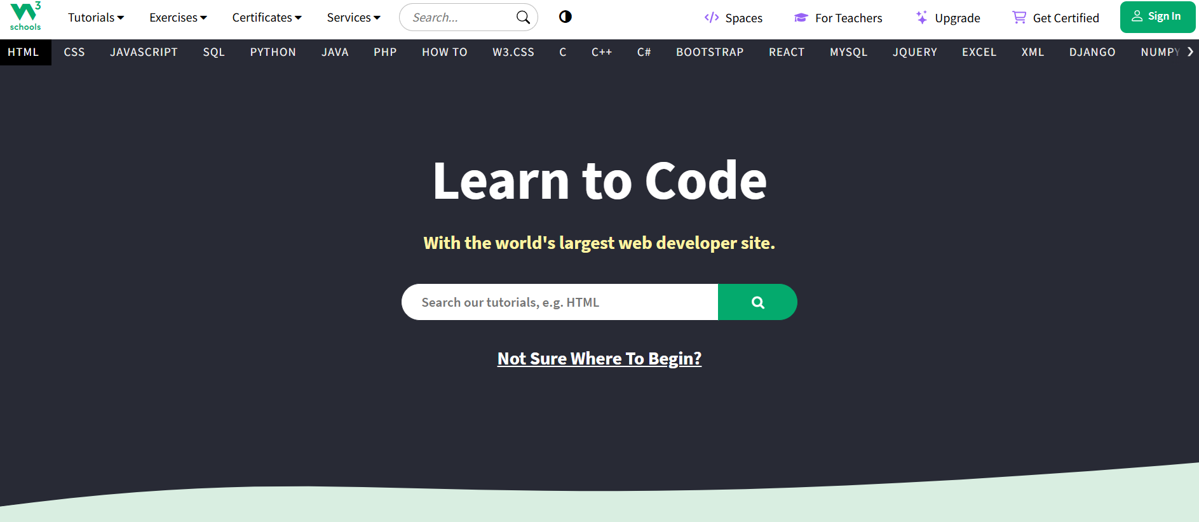Go to the REACT topic tab
Viewport: 1199px width, 522px height.
point(787,52)
